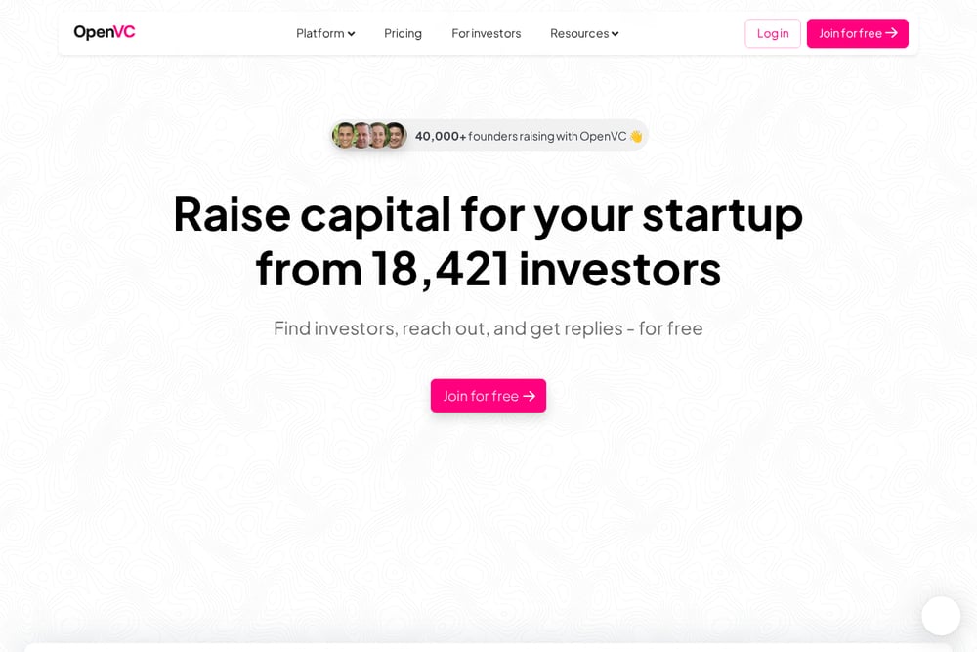Expand the Platform dropdown menu

(x=325, y=33)
